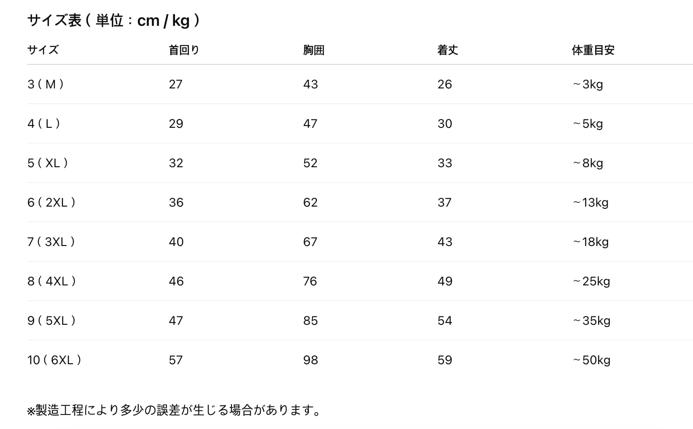
Task: Click neck value 46 in the 4XL row
Action: (x=176, y=281)
